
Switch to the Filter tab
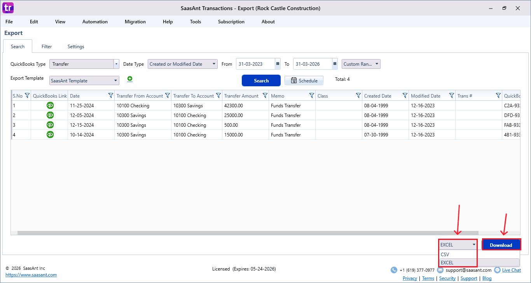[47, 47]
